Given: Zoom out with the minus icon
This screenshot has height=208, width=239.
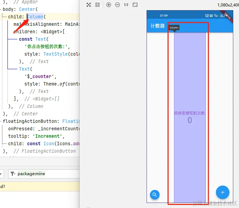Looking at the screenshot, I should click(x=117, y=5).
